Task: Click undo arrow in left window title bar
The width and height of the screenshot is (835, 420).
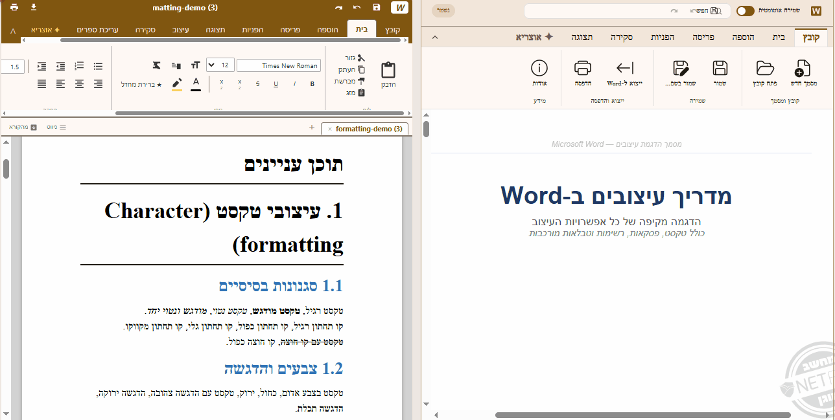Action: pyautogui.click(x=357, y=8)
